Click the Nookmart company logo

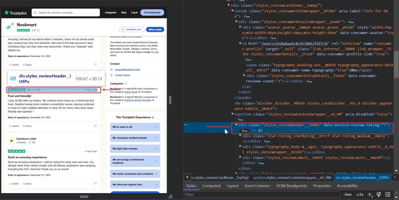[9, 27]
